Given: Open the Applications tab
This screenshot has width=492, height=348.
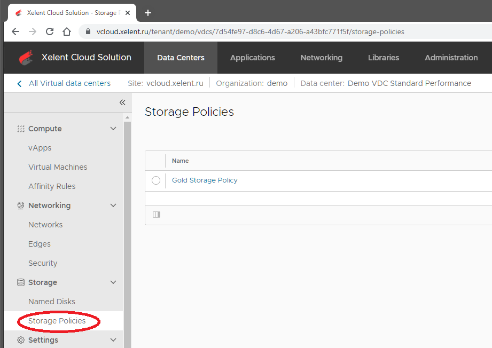Looking at the screenshot, I should pyautogui.click(x=253, y=58).
